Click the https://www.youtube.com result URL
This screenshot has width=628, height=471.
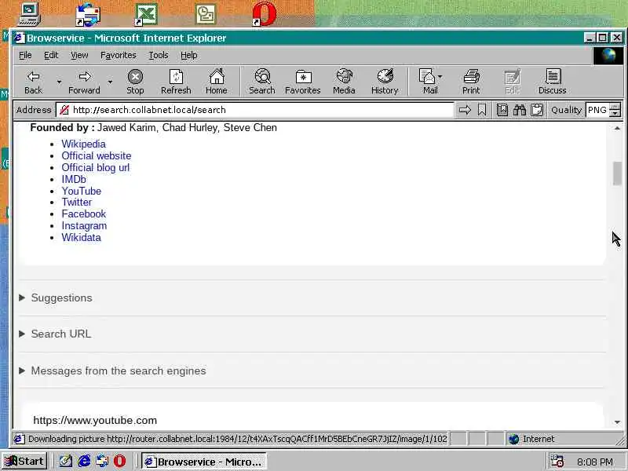click(95, 420)
